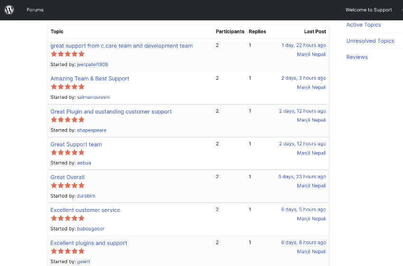Click the Topic column header
The image size is (403, 266).
[57, 32]
